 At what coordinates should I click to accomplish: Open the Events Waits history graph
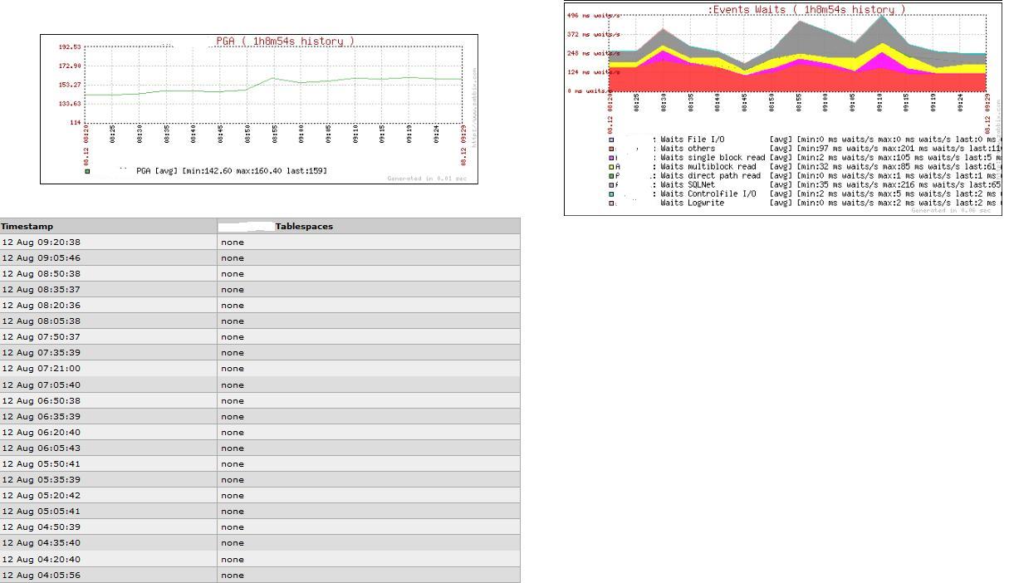783,109
